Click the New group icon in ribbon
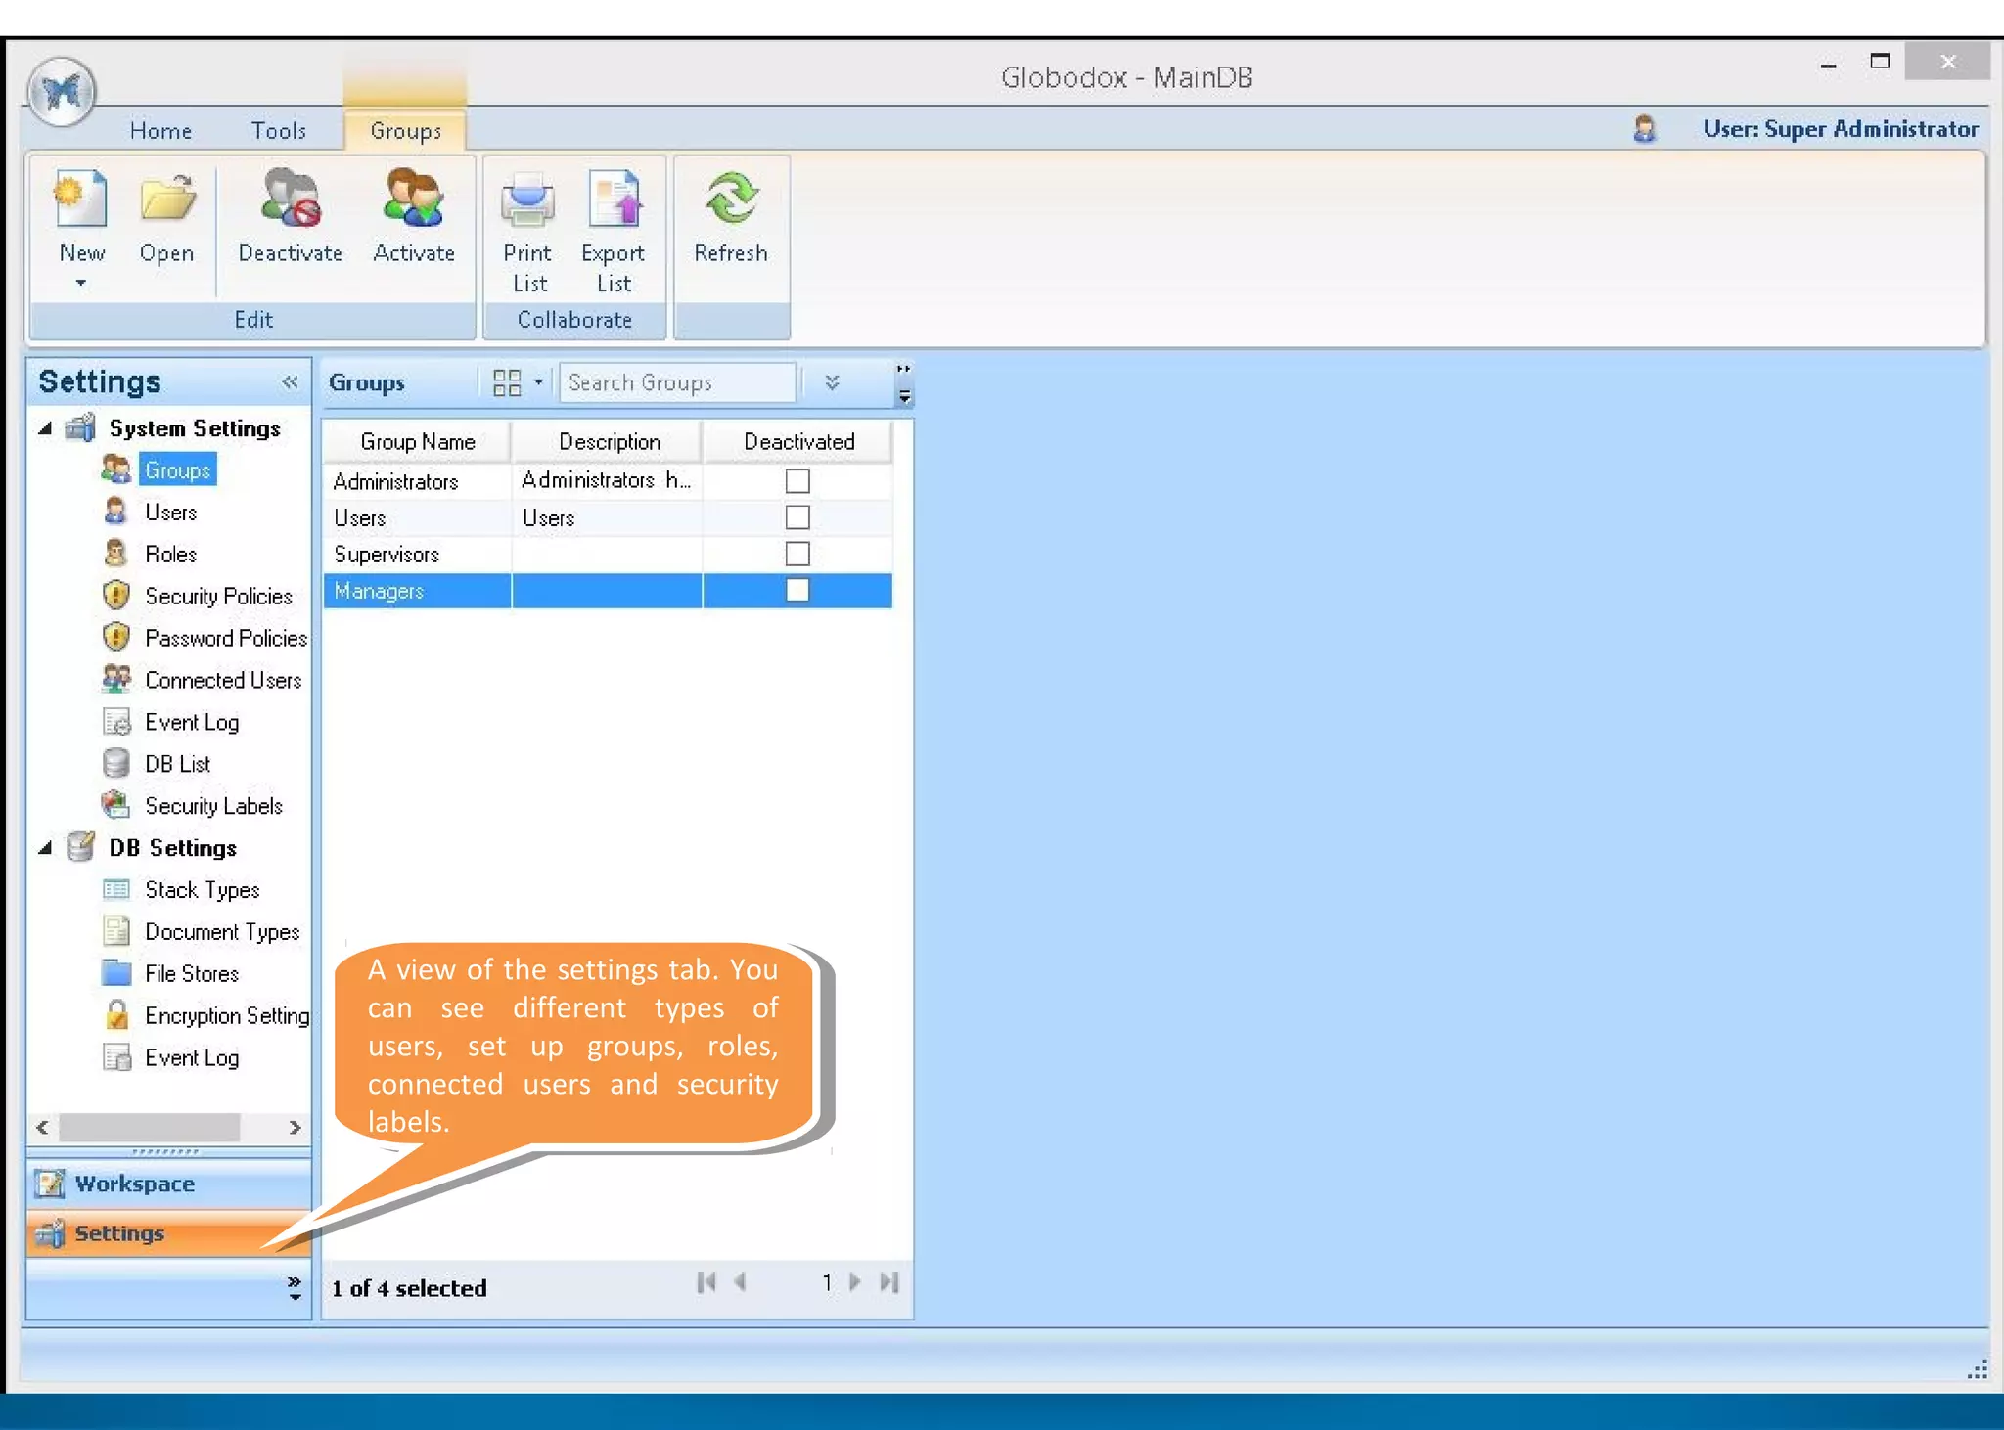Viewport: 2004px width, 1430px height. coord(81,201)
